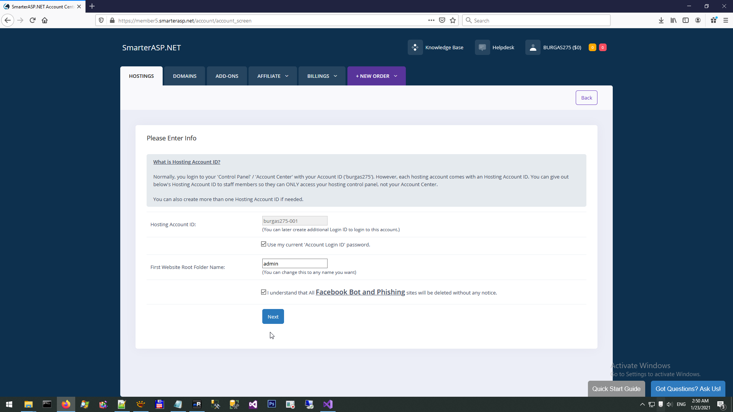Viewport: 733px width, 412px height.
Task: Click the BURGAS275 user account icon
Action: [x=533, y=47]
